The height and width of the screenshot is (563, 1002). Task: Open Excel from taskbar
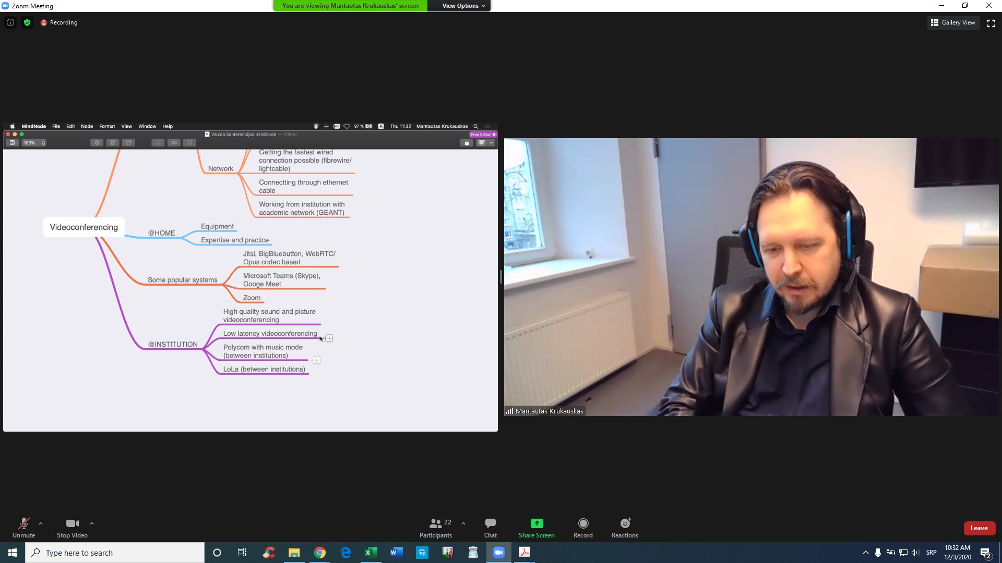pos(371,553)
